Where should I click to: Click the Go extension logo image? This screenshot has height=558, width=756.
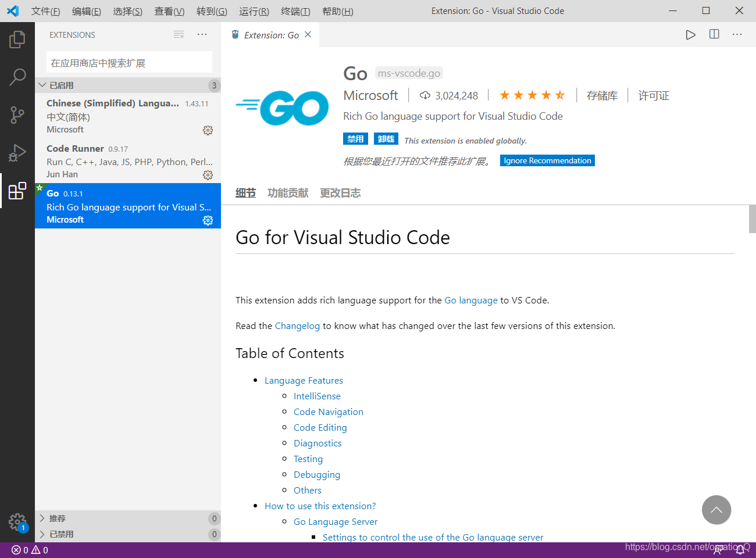pyautogui.click(x=282, y=108)
